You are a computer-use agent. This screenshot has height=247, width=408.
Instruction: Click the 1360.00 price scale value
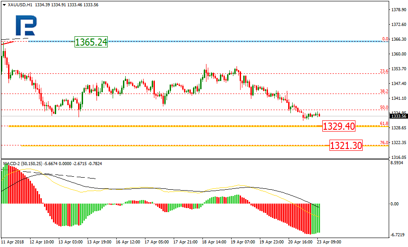[399, 54]
